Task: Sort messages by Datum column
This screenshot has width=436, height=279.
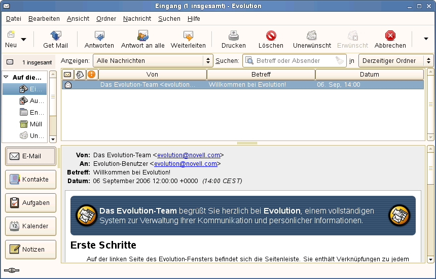Action: pos(369,75)
